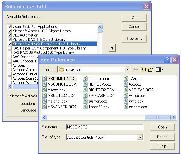Image resolution: width=181 pixels, height=154 pixels.
Task: Click Open in Add Reference dialog
Action: click(x=162, y=127)
